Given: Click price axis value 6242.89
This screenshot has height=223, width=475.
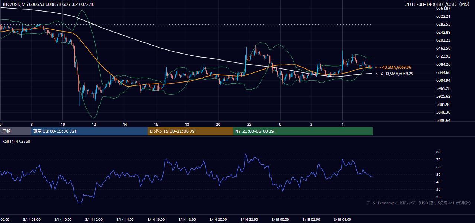Looking at the screenshot, I should tap(443, 32).
